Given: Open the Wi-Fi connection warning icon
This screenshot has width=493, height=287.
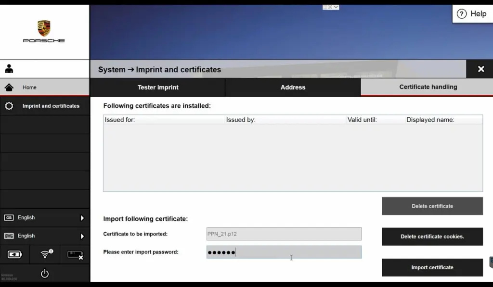Looking at the screenshot, I should (45, 254).
